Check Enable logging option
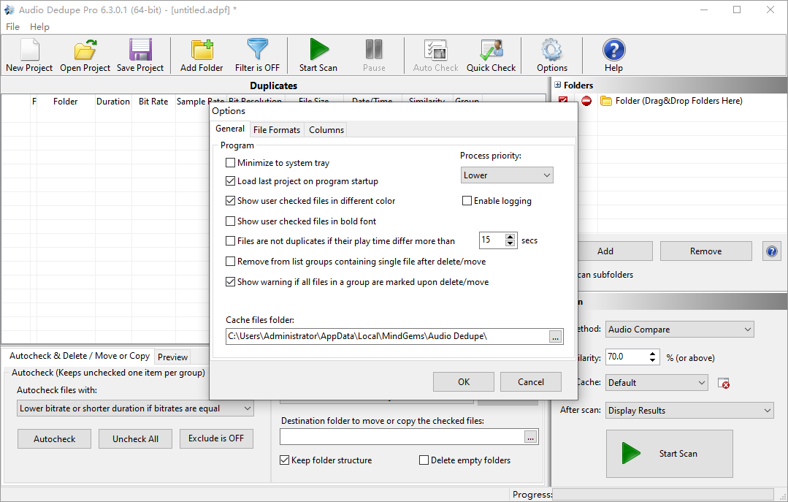This screenshot has width=788, height=502. coord(467,201)
